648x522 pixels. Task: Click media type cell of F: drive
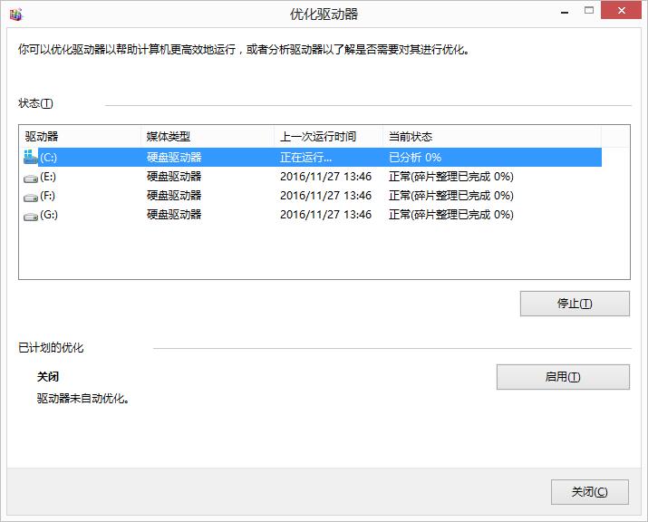click(x=174, y=196)
